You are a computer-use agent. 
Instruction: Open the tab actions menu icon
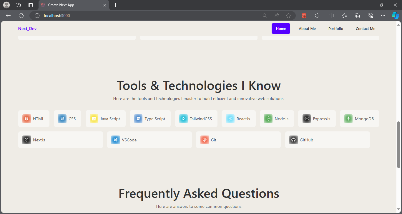(30, 5)
